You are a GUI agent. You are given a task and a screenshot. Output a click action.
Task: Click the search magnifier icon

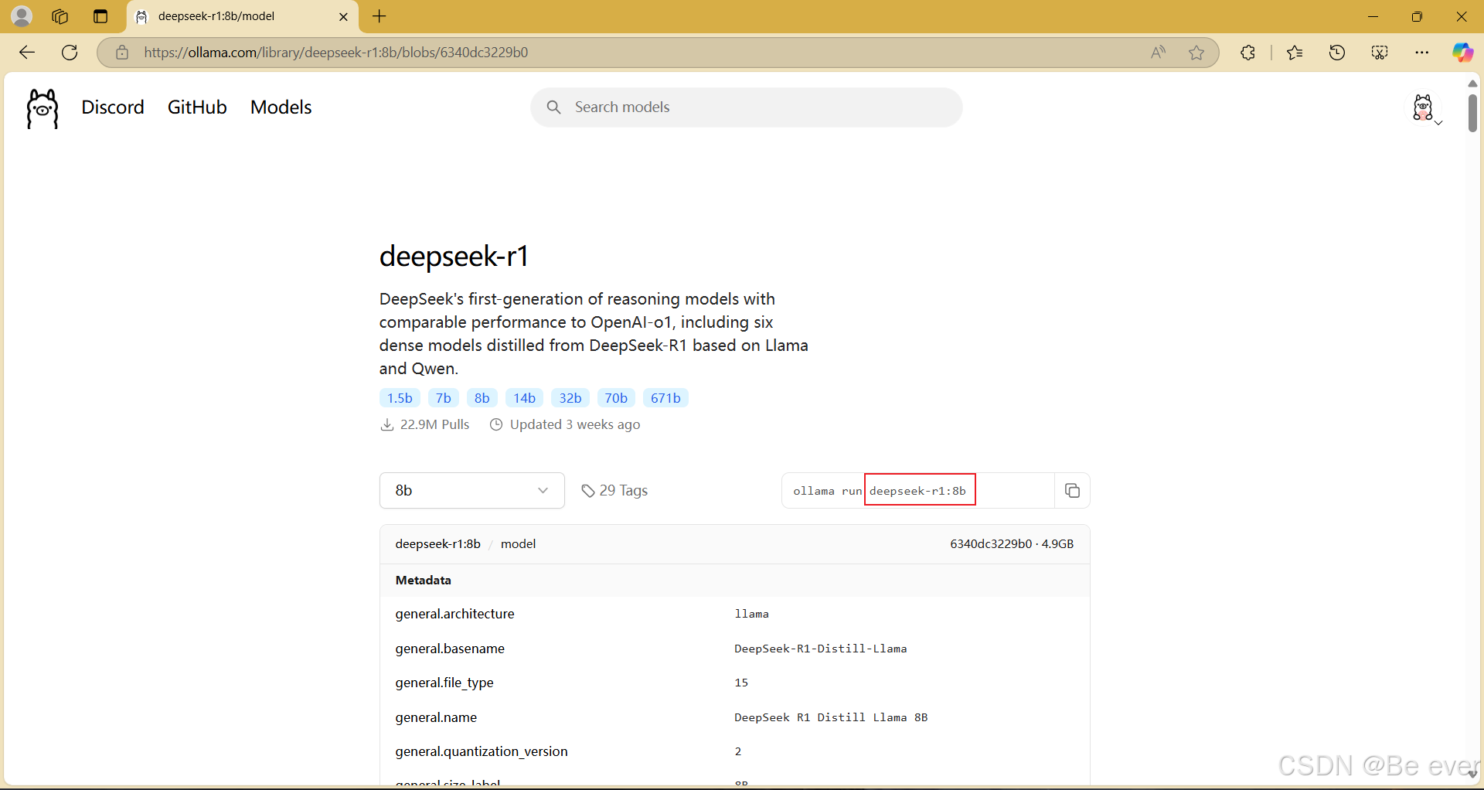click(x=554, y=107)
